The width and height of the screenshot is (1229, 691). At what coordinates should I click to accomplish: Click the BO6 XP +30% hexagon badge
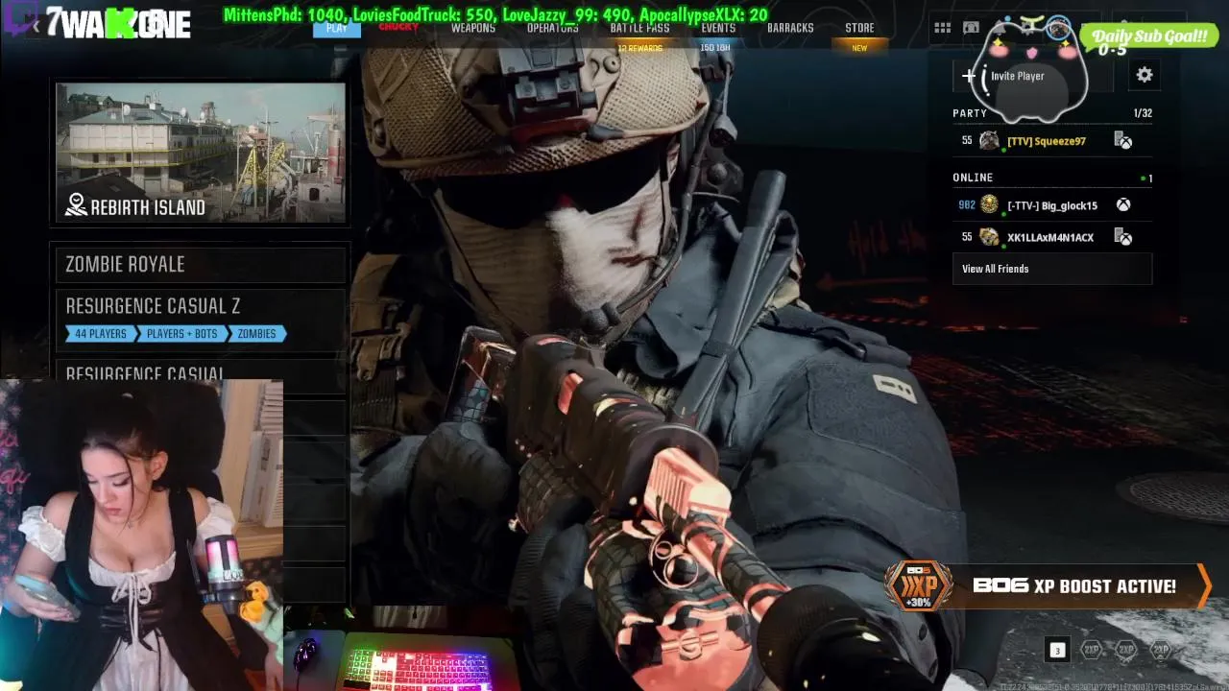919,586
